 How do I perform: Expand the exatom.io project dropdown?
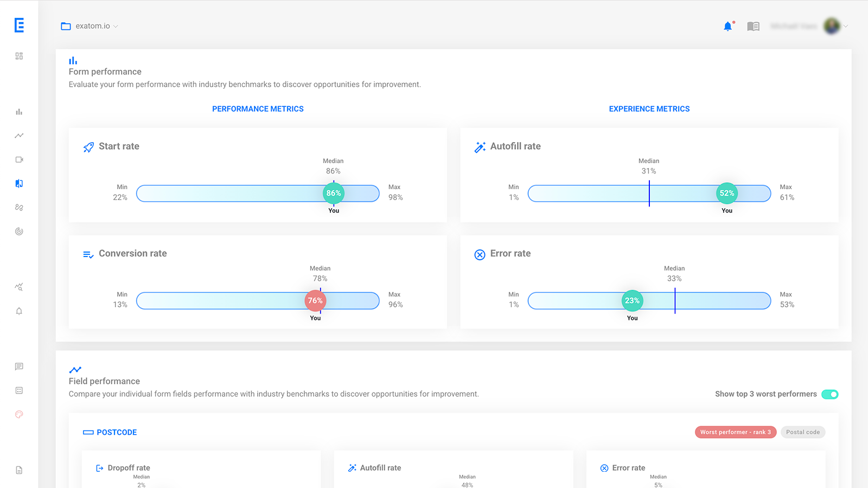pos(90,26)
